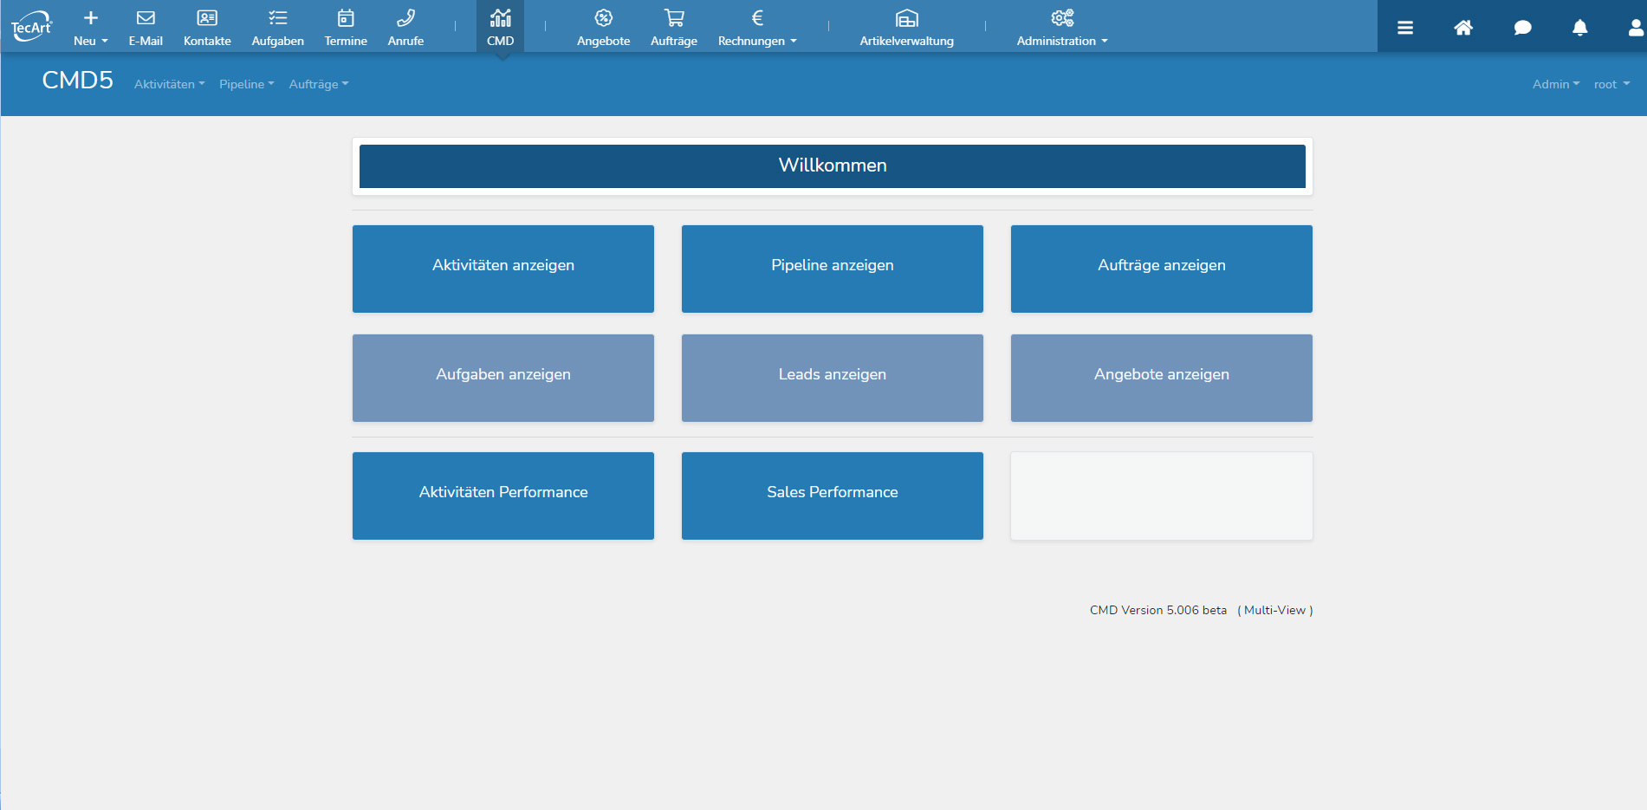This screenshot has height=810, width=1647.
Task: Click the notifications bell icon
Action: click(x=1579, y=28)
